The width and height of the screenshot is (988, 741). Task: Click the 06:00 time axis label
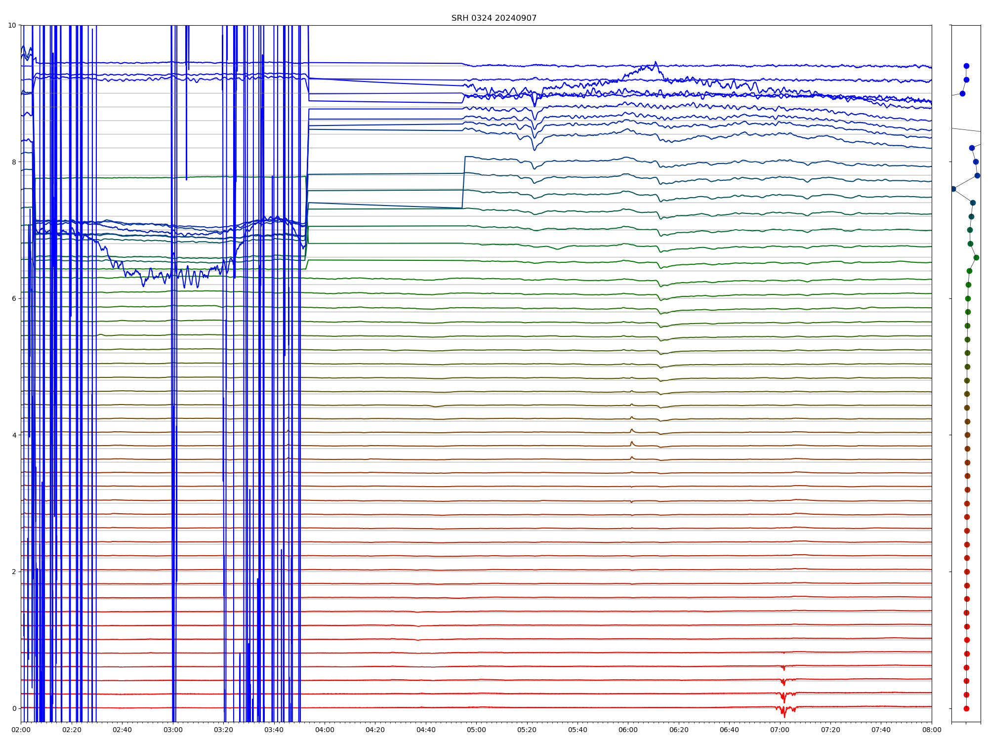[x=628, y=730]
